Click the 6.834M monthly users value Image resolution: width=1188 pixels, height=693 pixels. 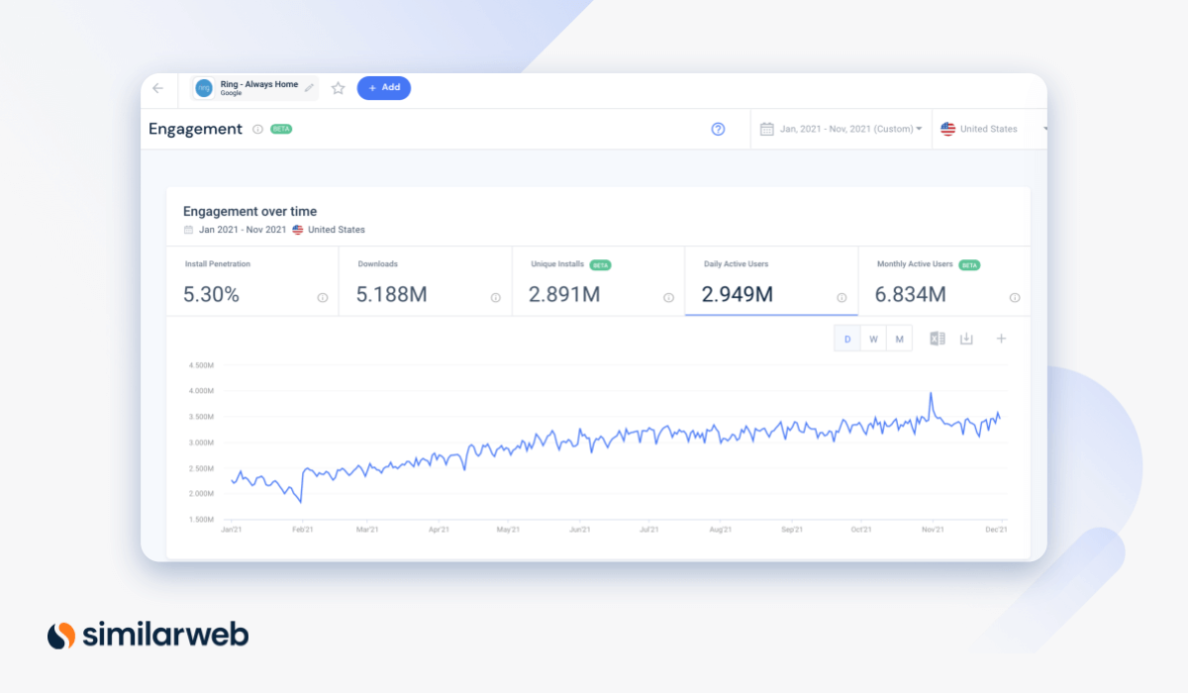coord(911,294)
